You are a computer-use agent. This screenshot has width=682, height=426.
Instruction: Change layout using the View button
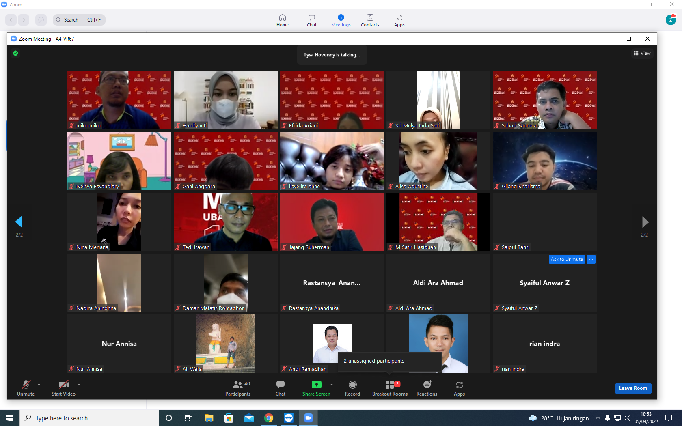click(642, 53)
